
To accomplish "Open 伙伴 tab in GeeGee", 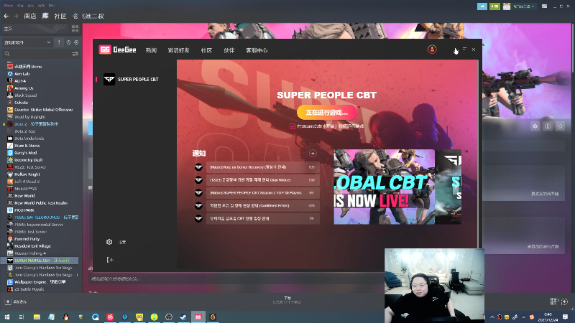I will 229,50.
